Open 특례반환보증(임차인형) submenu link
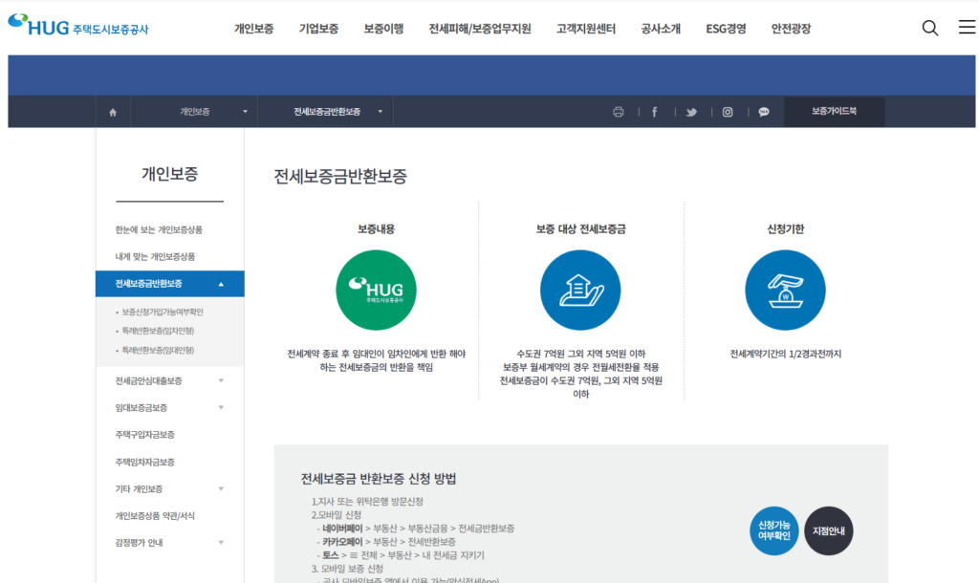This screenshot has width=979, height=583. (x=158, y=331)
